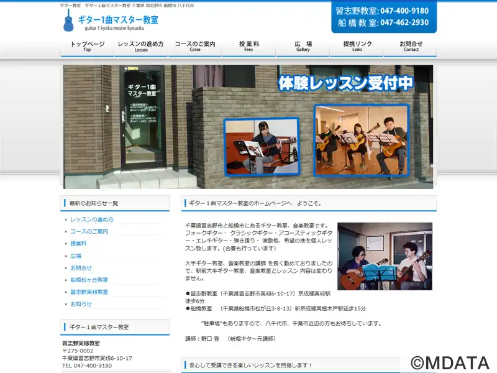Click the 駐車場 parking note text

292,323
